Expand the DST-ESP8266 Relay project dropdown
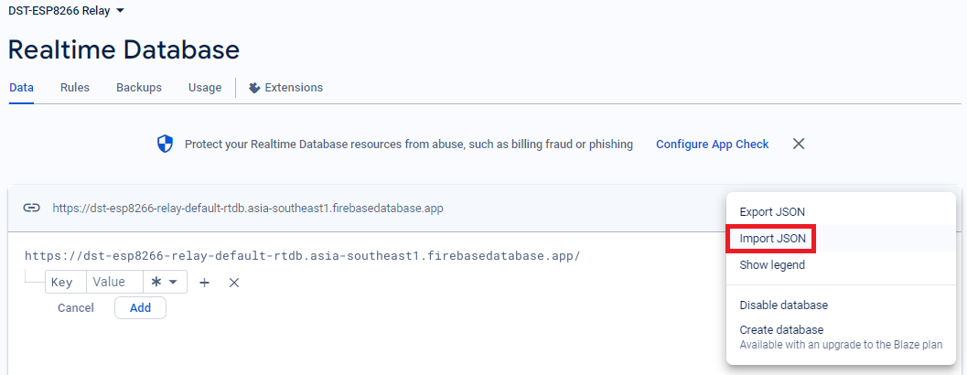967x375 pixels. point(120,10)
